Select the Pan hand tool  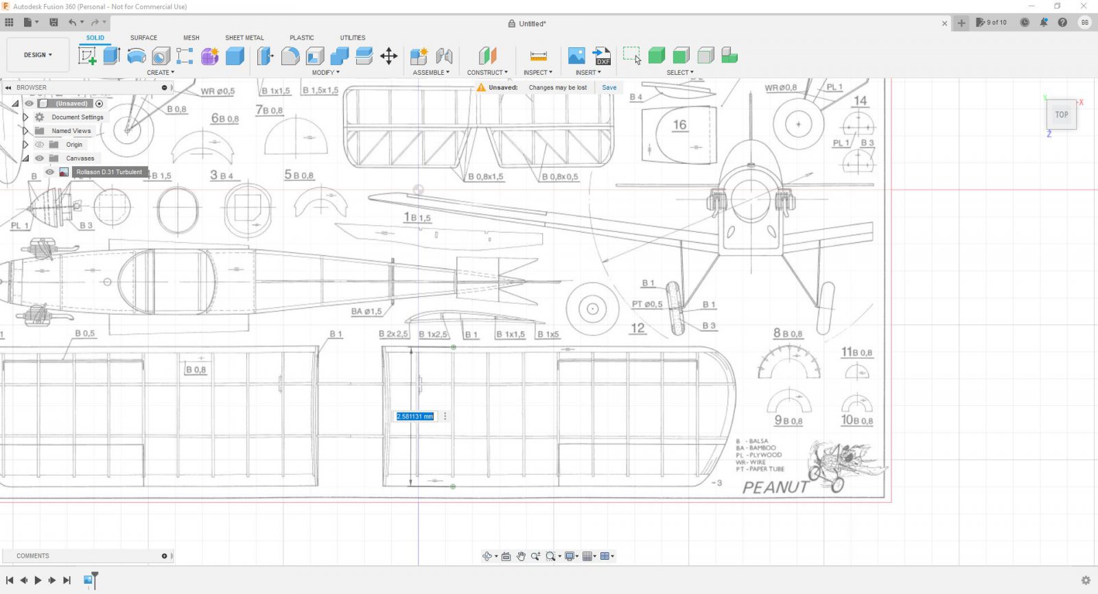pyautogui.click(x=521, y=556)
